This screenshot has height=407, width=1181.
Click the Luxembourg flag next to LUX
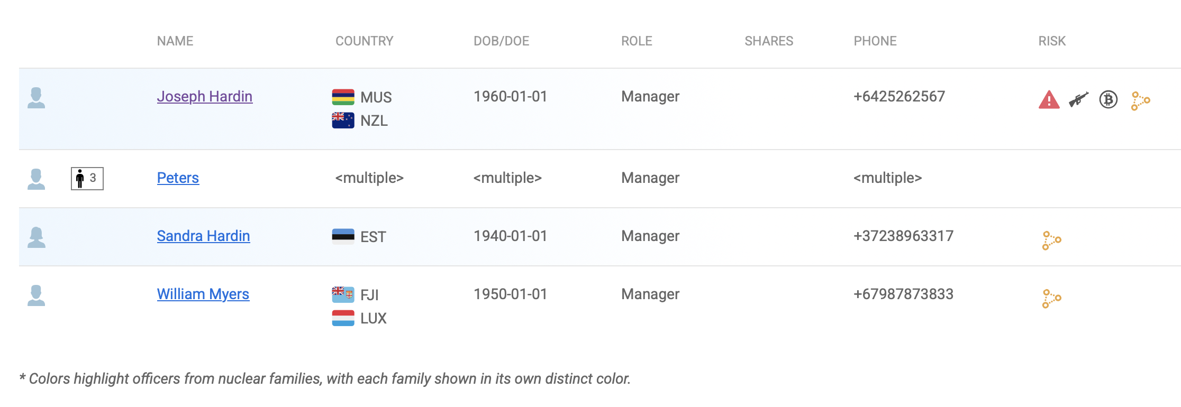click(x=343, y=318)
